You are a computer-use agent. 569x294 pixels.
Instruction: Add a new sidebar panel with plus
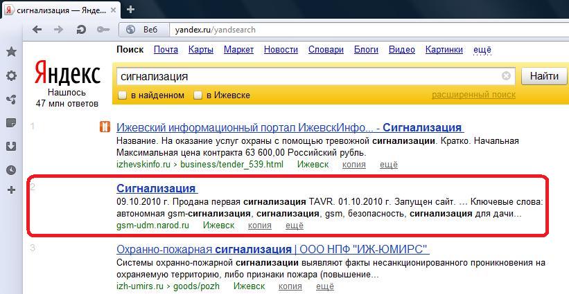coord(12,190)
